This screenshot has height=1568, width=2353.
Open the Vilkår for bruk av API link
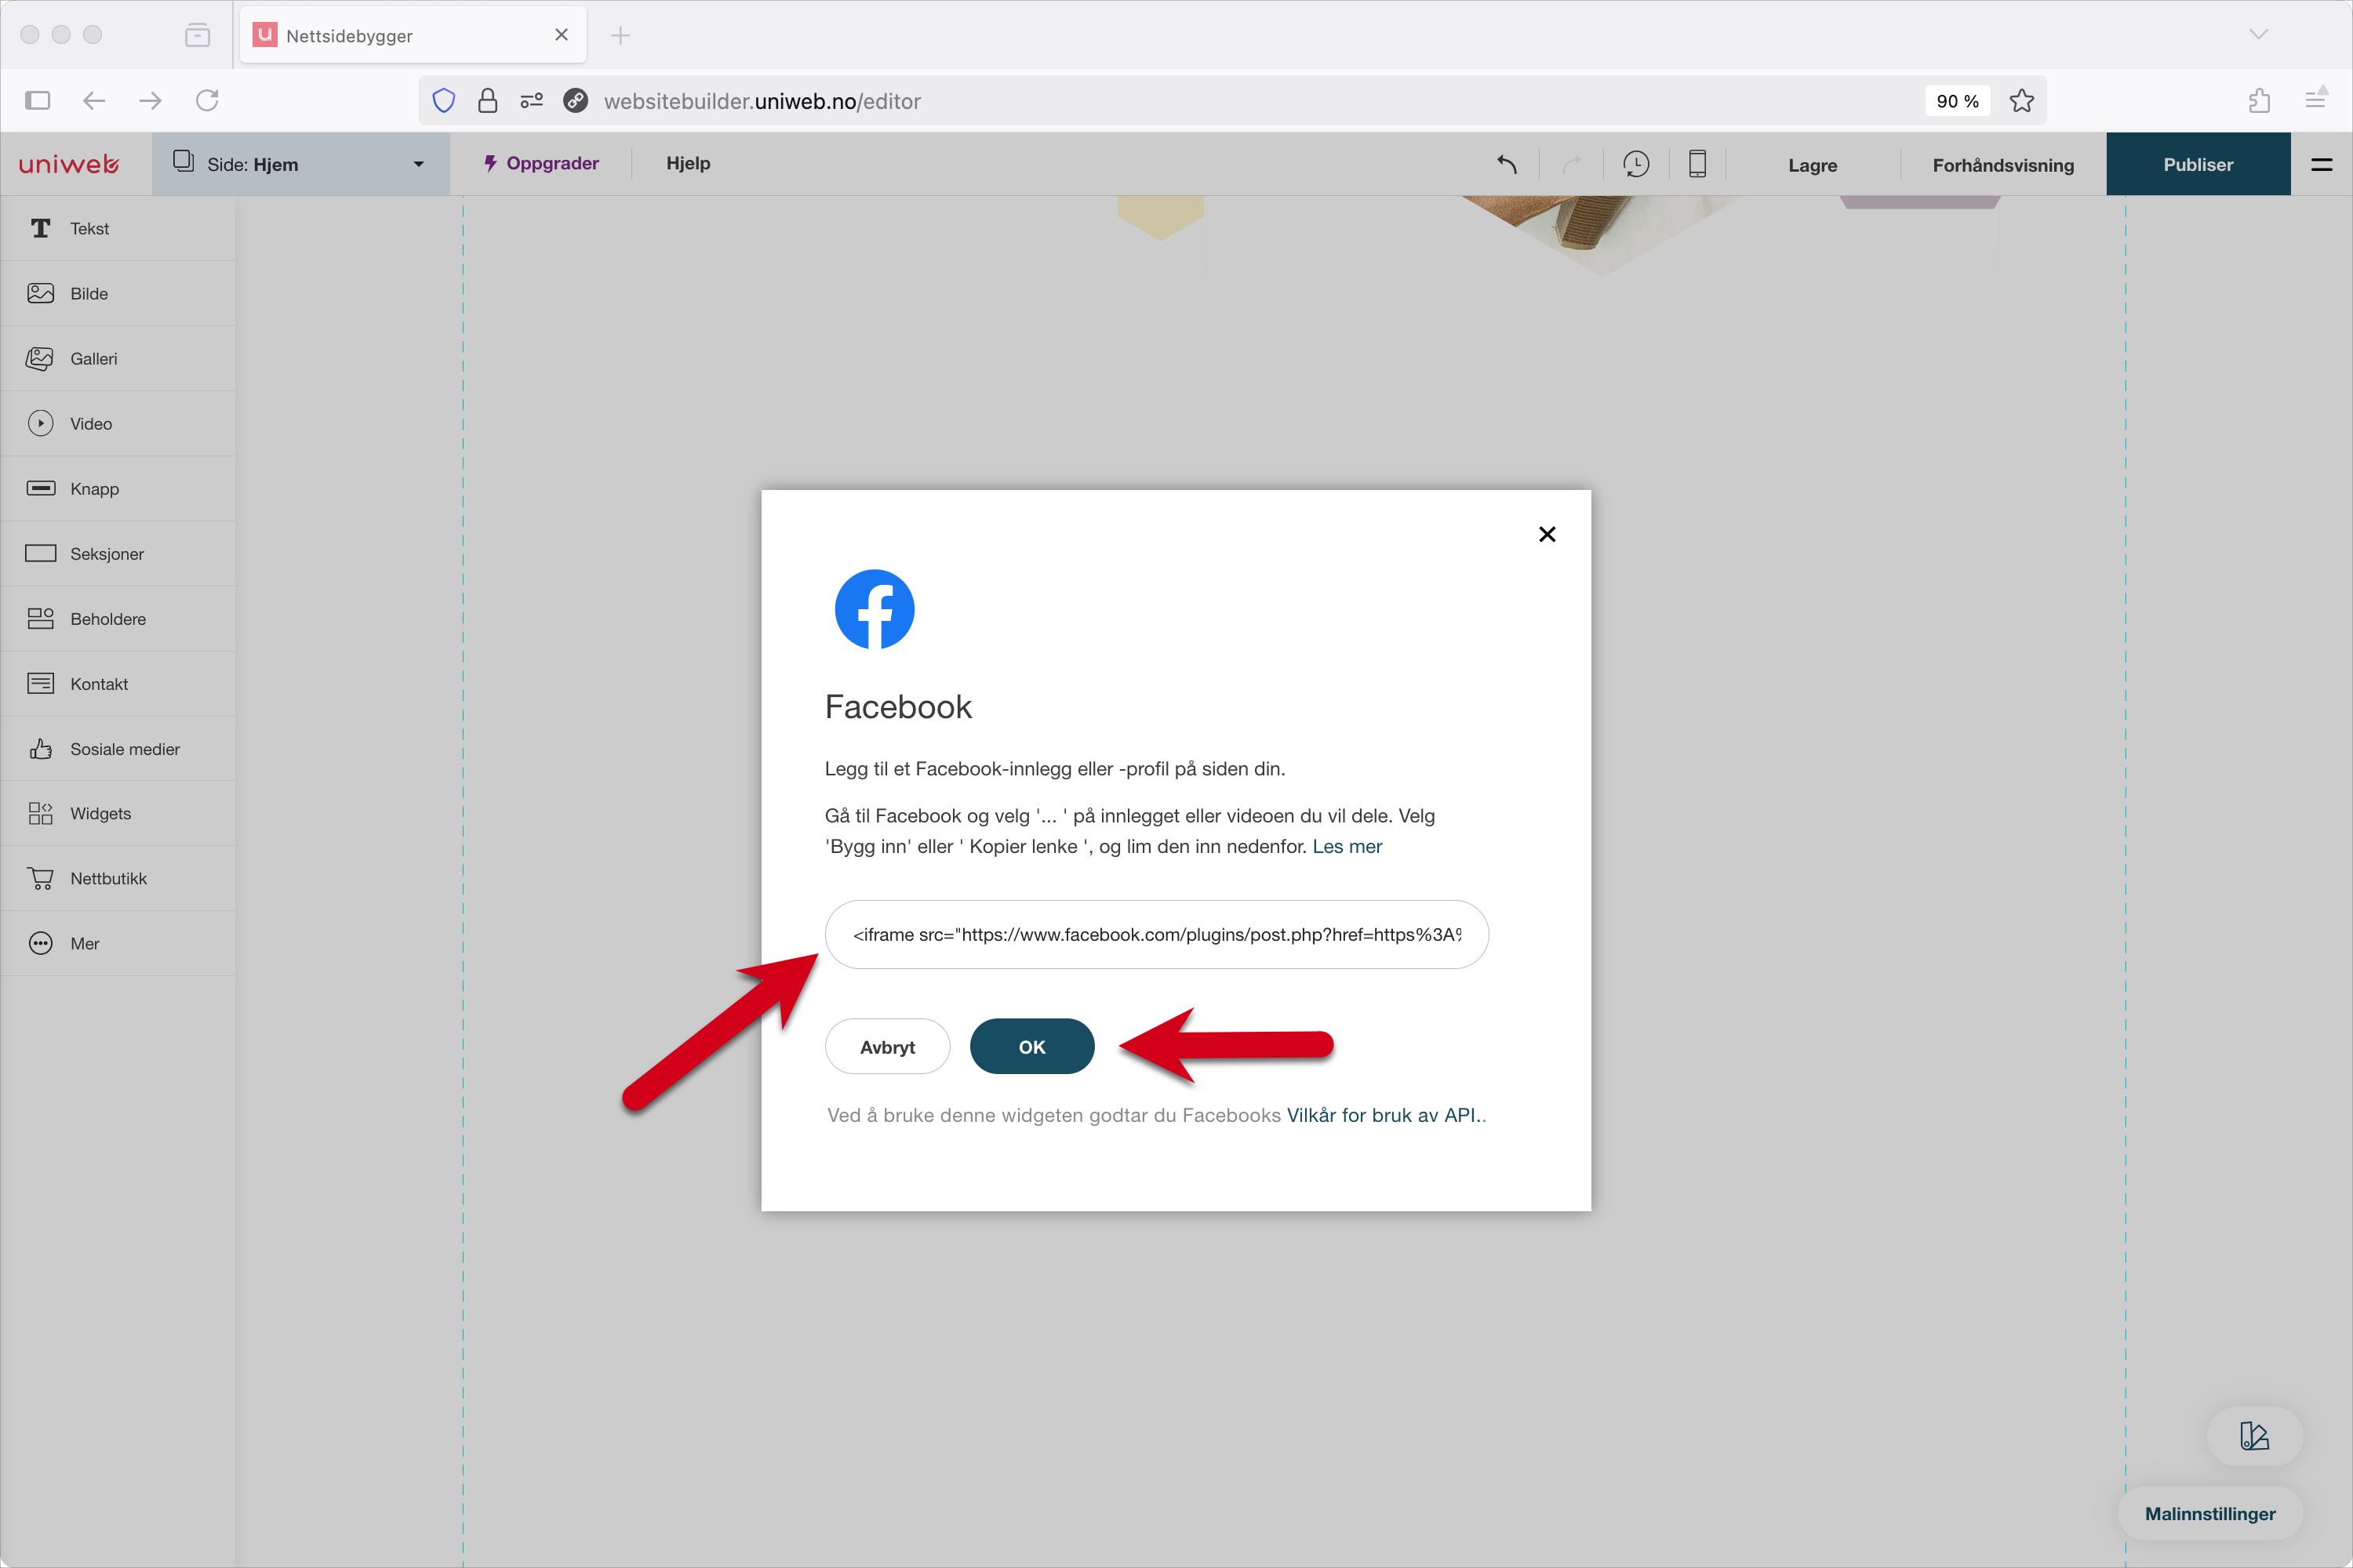point(1383,1115)
